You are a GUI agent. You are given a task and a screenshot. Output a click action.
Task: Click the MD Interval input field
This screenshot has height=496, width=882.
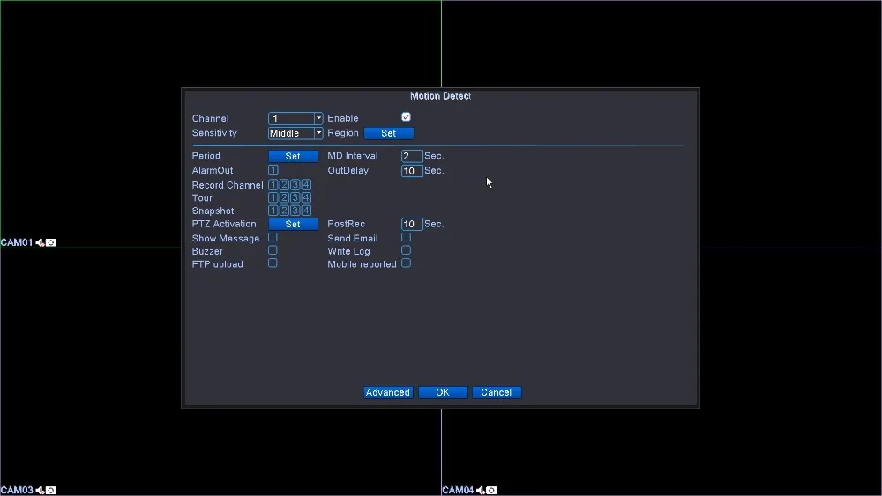pos(412,156)
